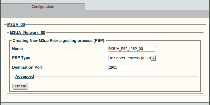Select the 'IP Server Process (IPSP)' displayed value
This screenshot has height=105, width=210.
pos(130,58)
